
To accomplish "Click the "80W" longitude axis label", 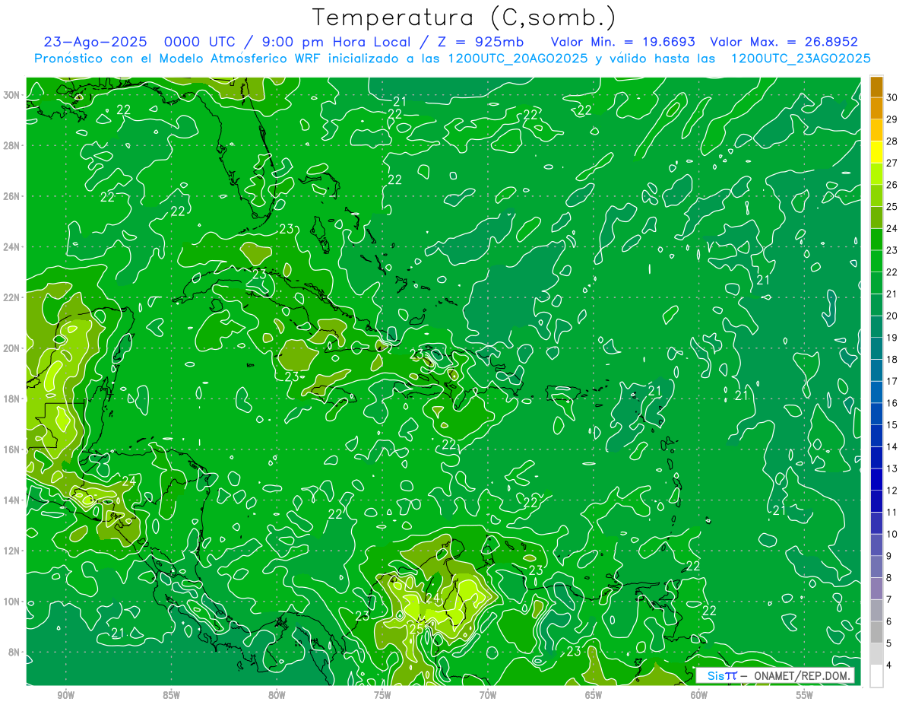I will pyautogui.click(x=277, y=696).
